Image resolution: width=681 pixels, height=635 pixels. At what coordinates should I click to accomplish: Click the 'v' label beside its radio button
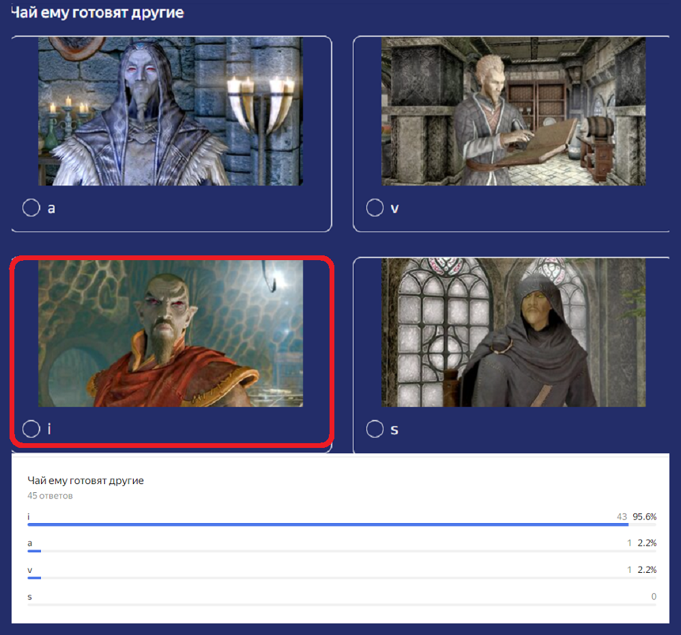click(x=394, y=209)
